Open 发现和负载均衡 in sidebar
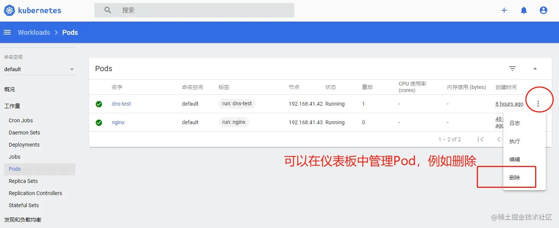 coord(23,220)
